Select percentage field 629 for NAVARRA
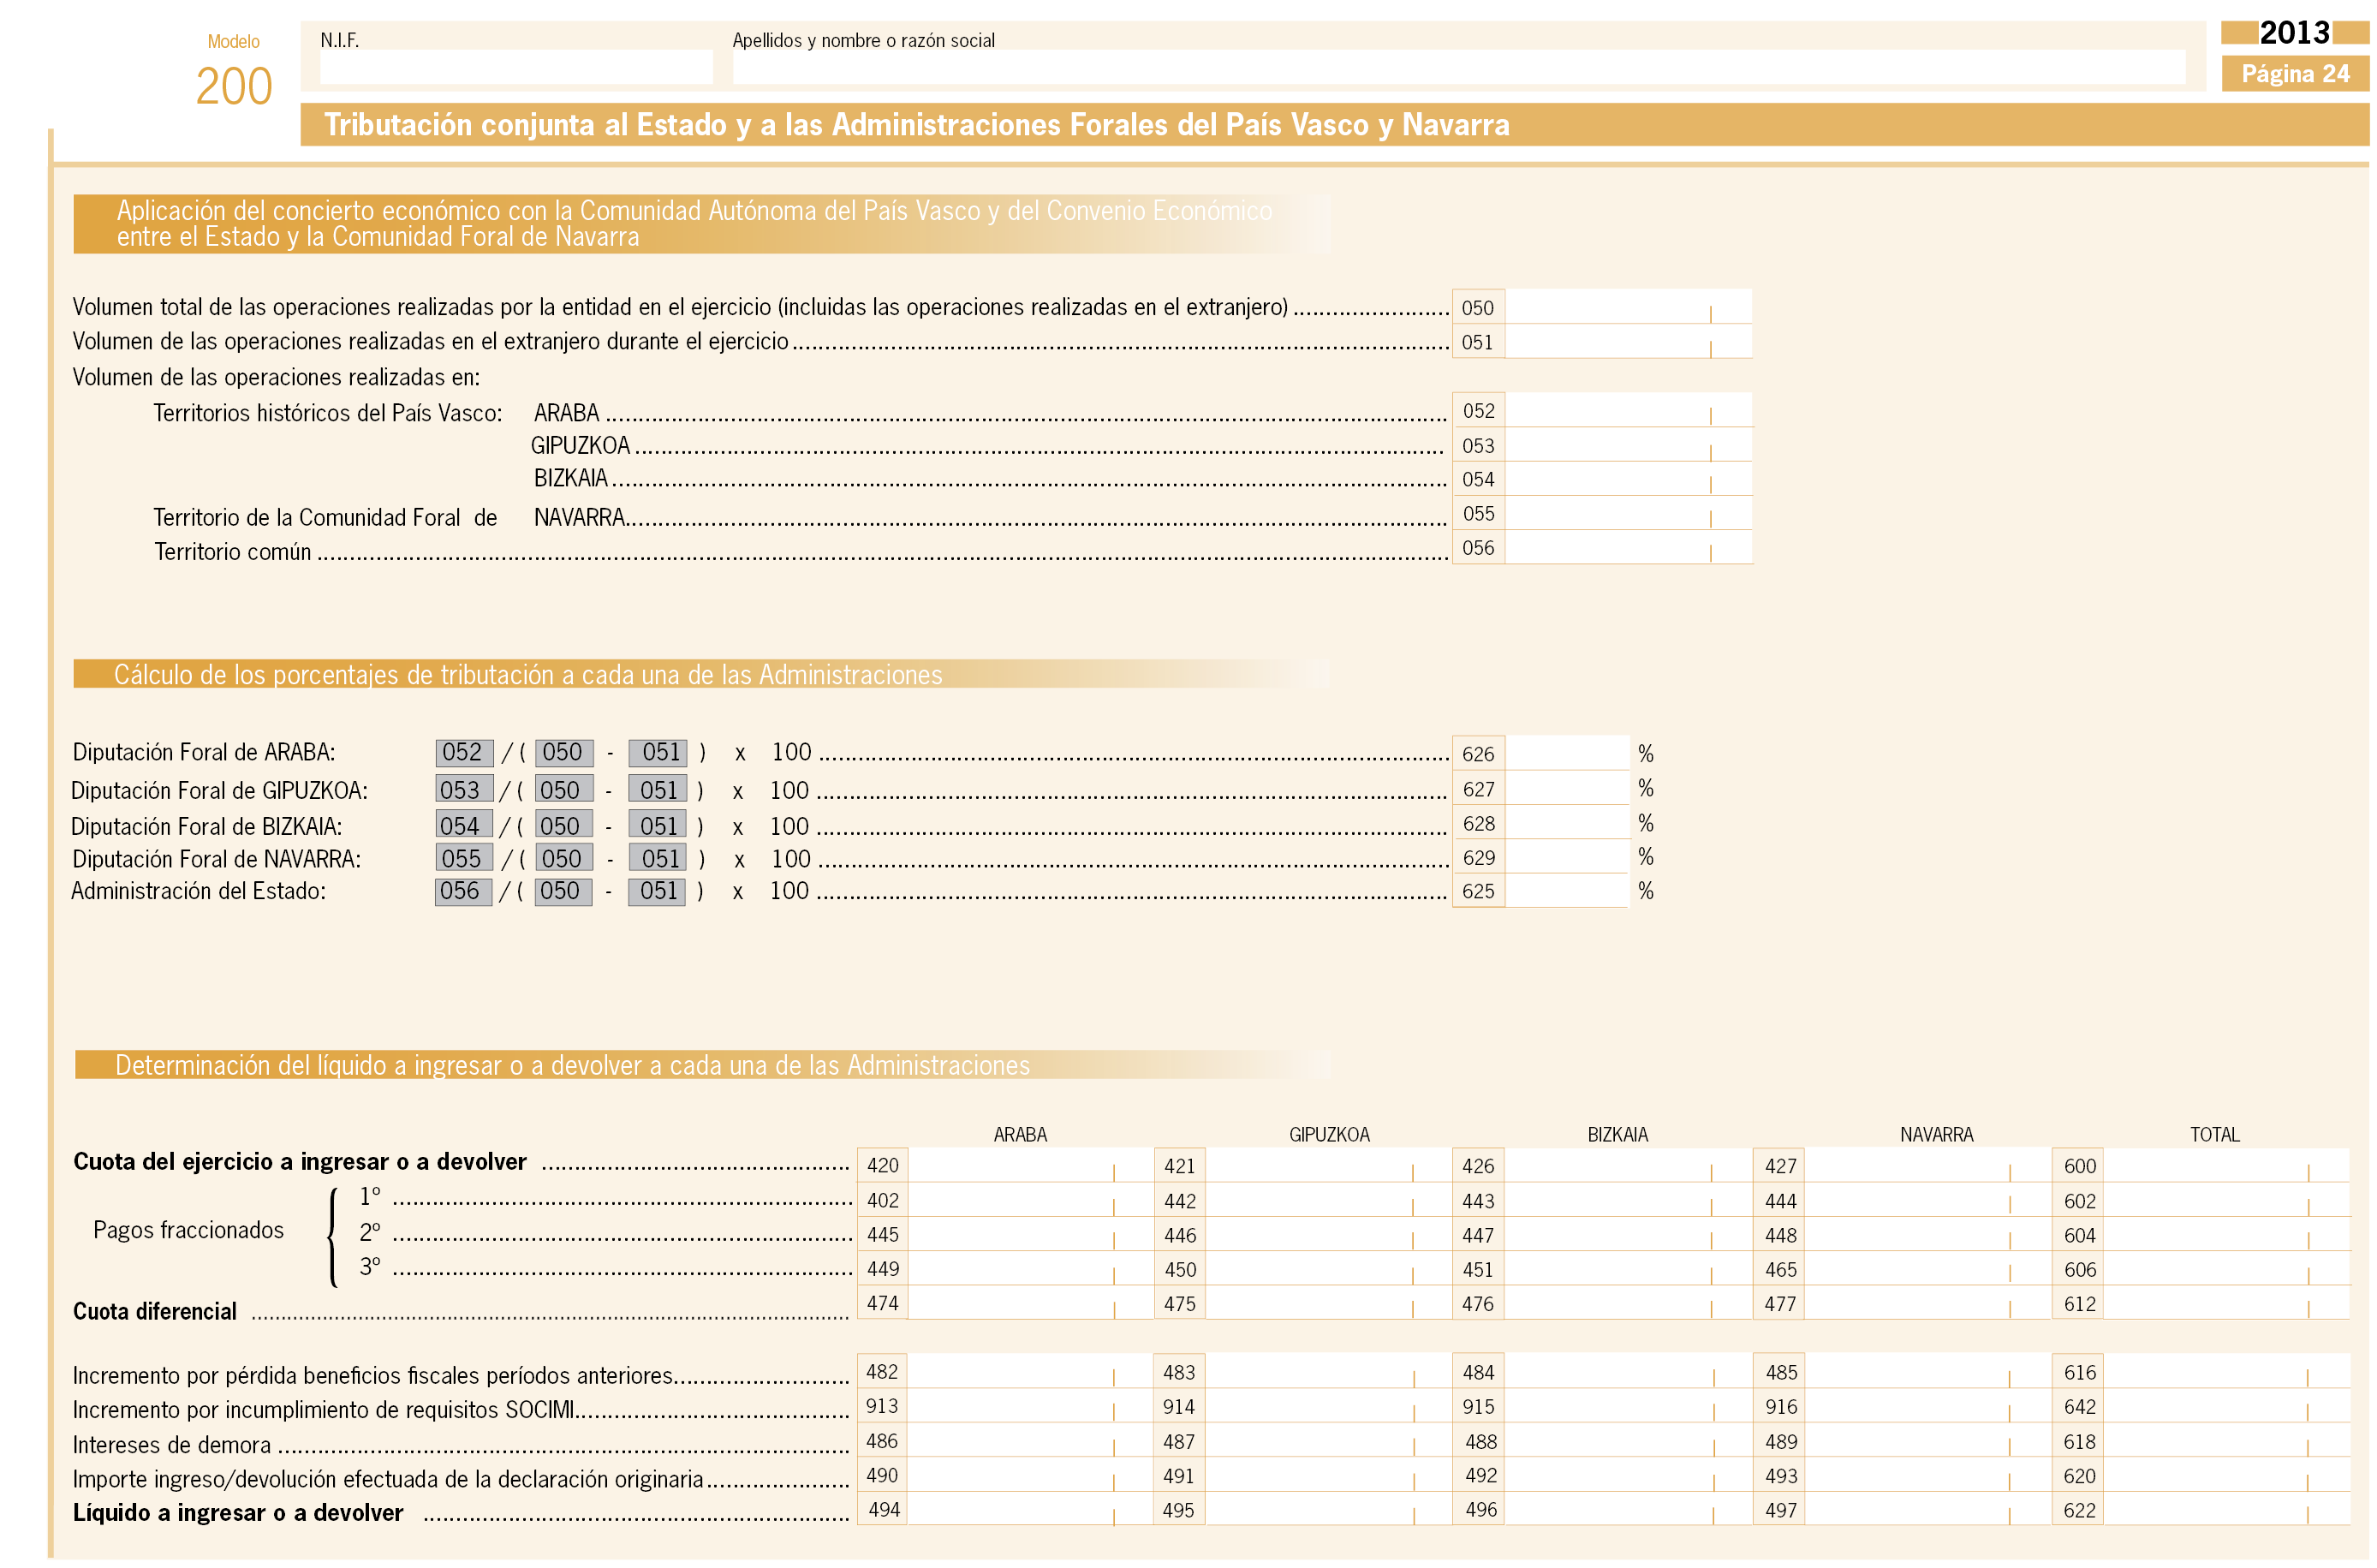The image size is (2377, 1568). point(1566,857)
